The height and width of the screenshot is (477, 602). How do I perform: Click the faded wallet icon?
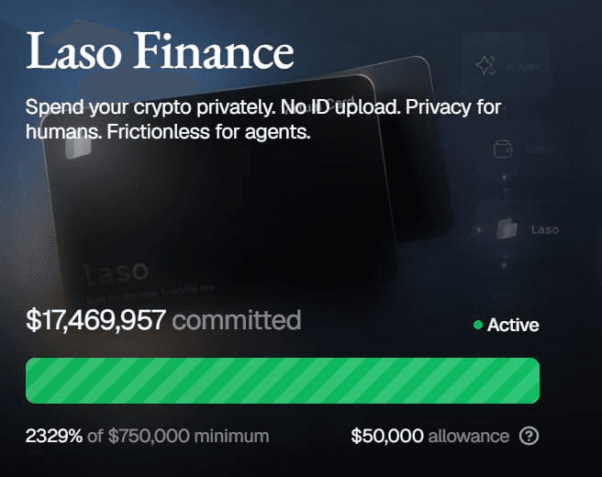(x=503, y=149)
